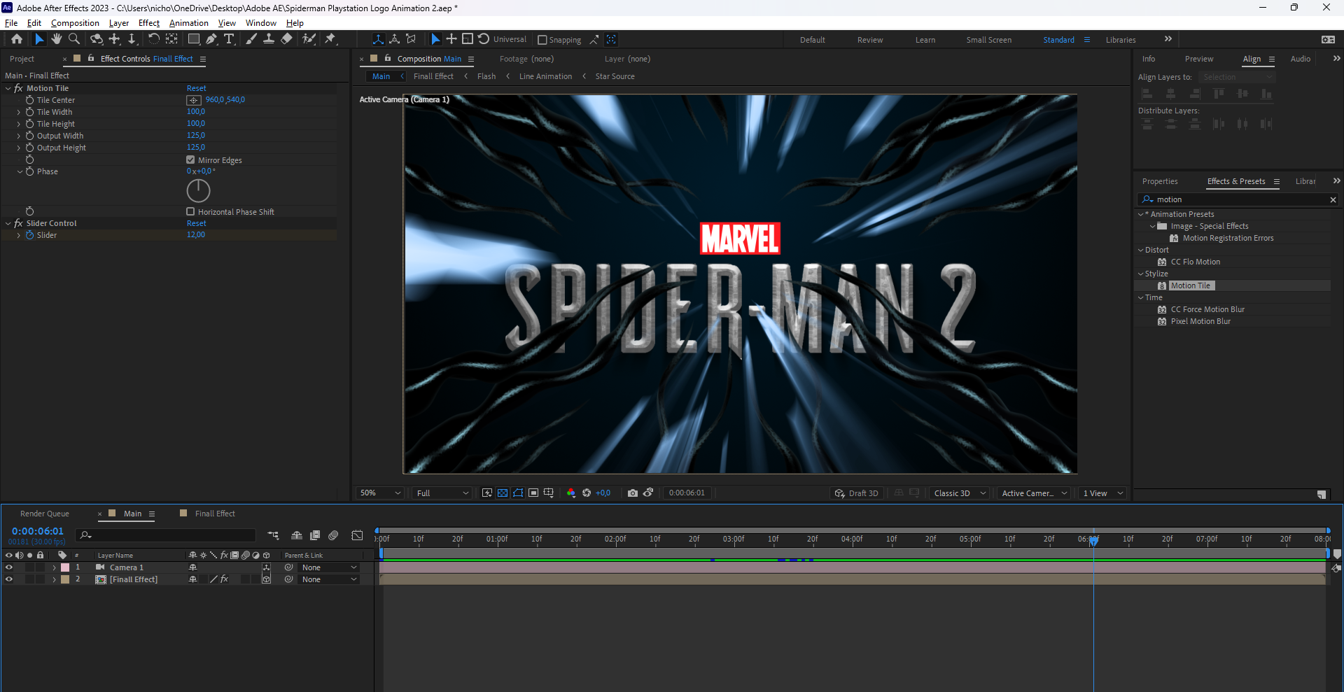Open the 50% magnification dropdown

click(x=380, y=493)
